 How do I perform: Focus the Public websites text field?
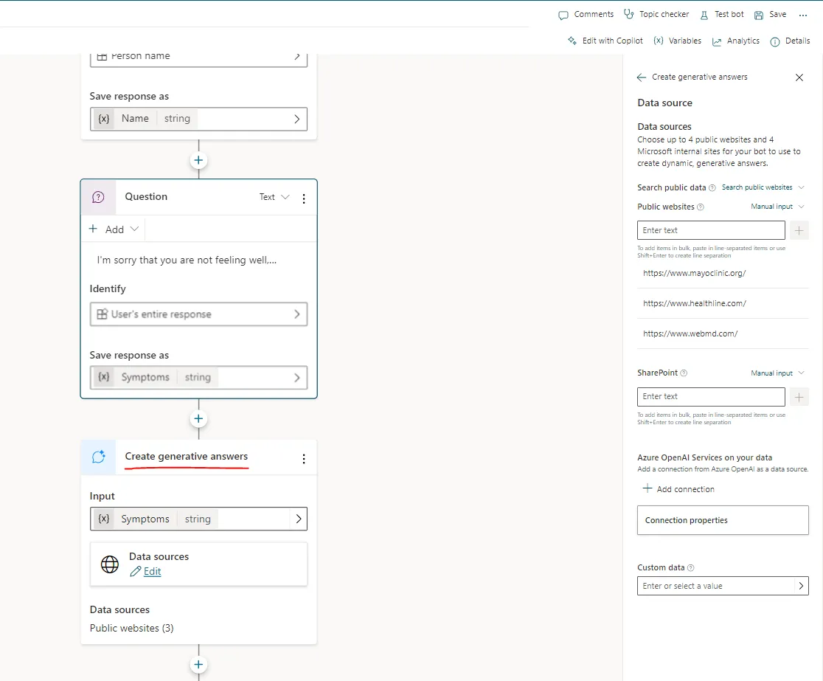point(711,230)
